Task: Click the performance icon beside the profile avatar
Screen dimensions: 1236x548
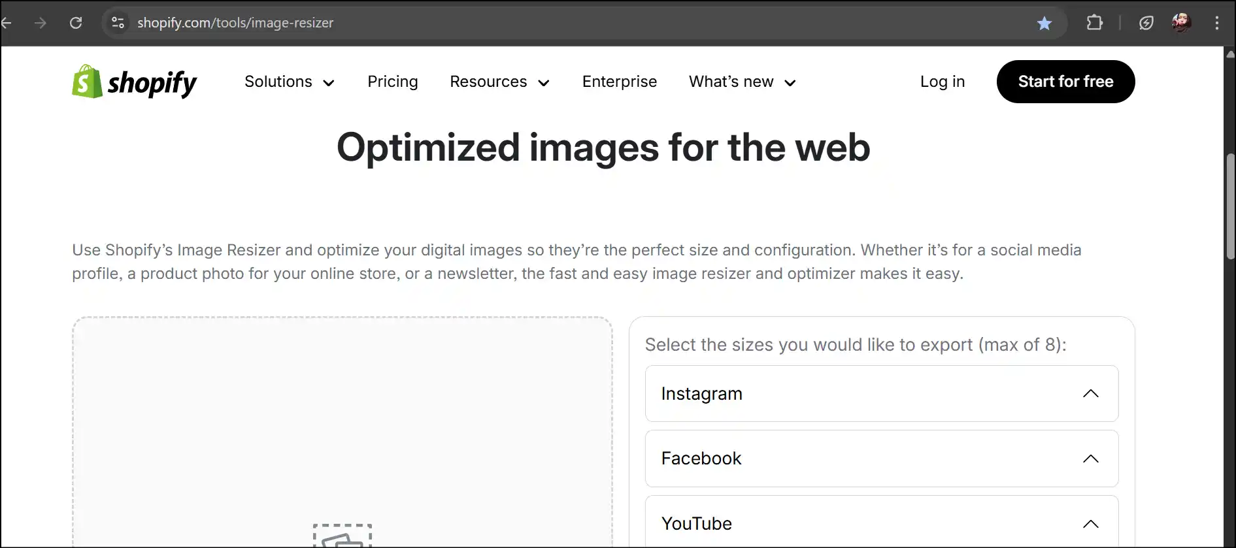Action: click(x=1146, y=24)
